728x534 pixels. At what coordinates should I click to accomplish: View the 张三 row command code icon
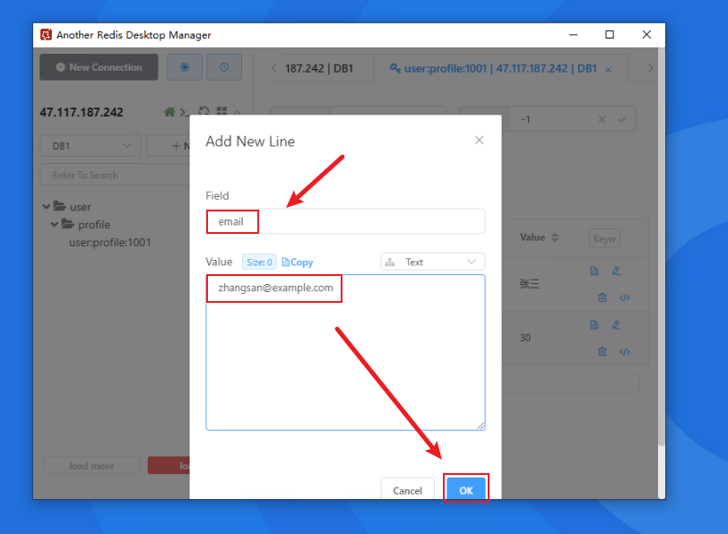(625, 297)
